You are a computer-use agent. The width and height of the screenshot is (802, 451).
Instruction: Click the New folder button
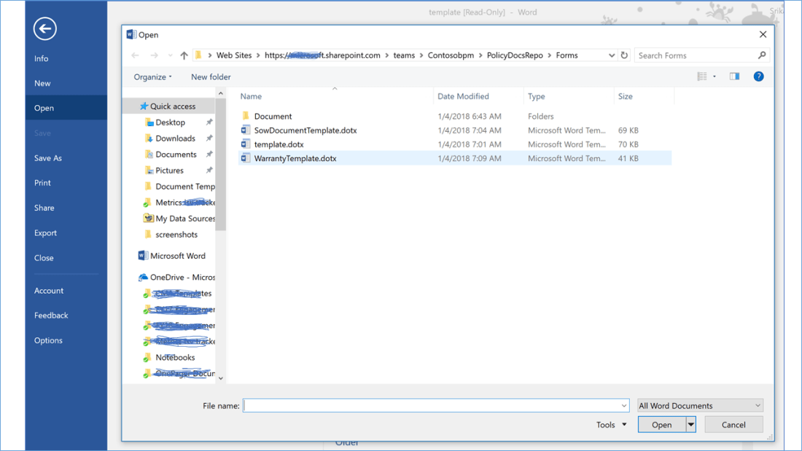(211, 77)
